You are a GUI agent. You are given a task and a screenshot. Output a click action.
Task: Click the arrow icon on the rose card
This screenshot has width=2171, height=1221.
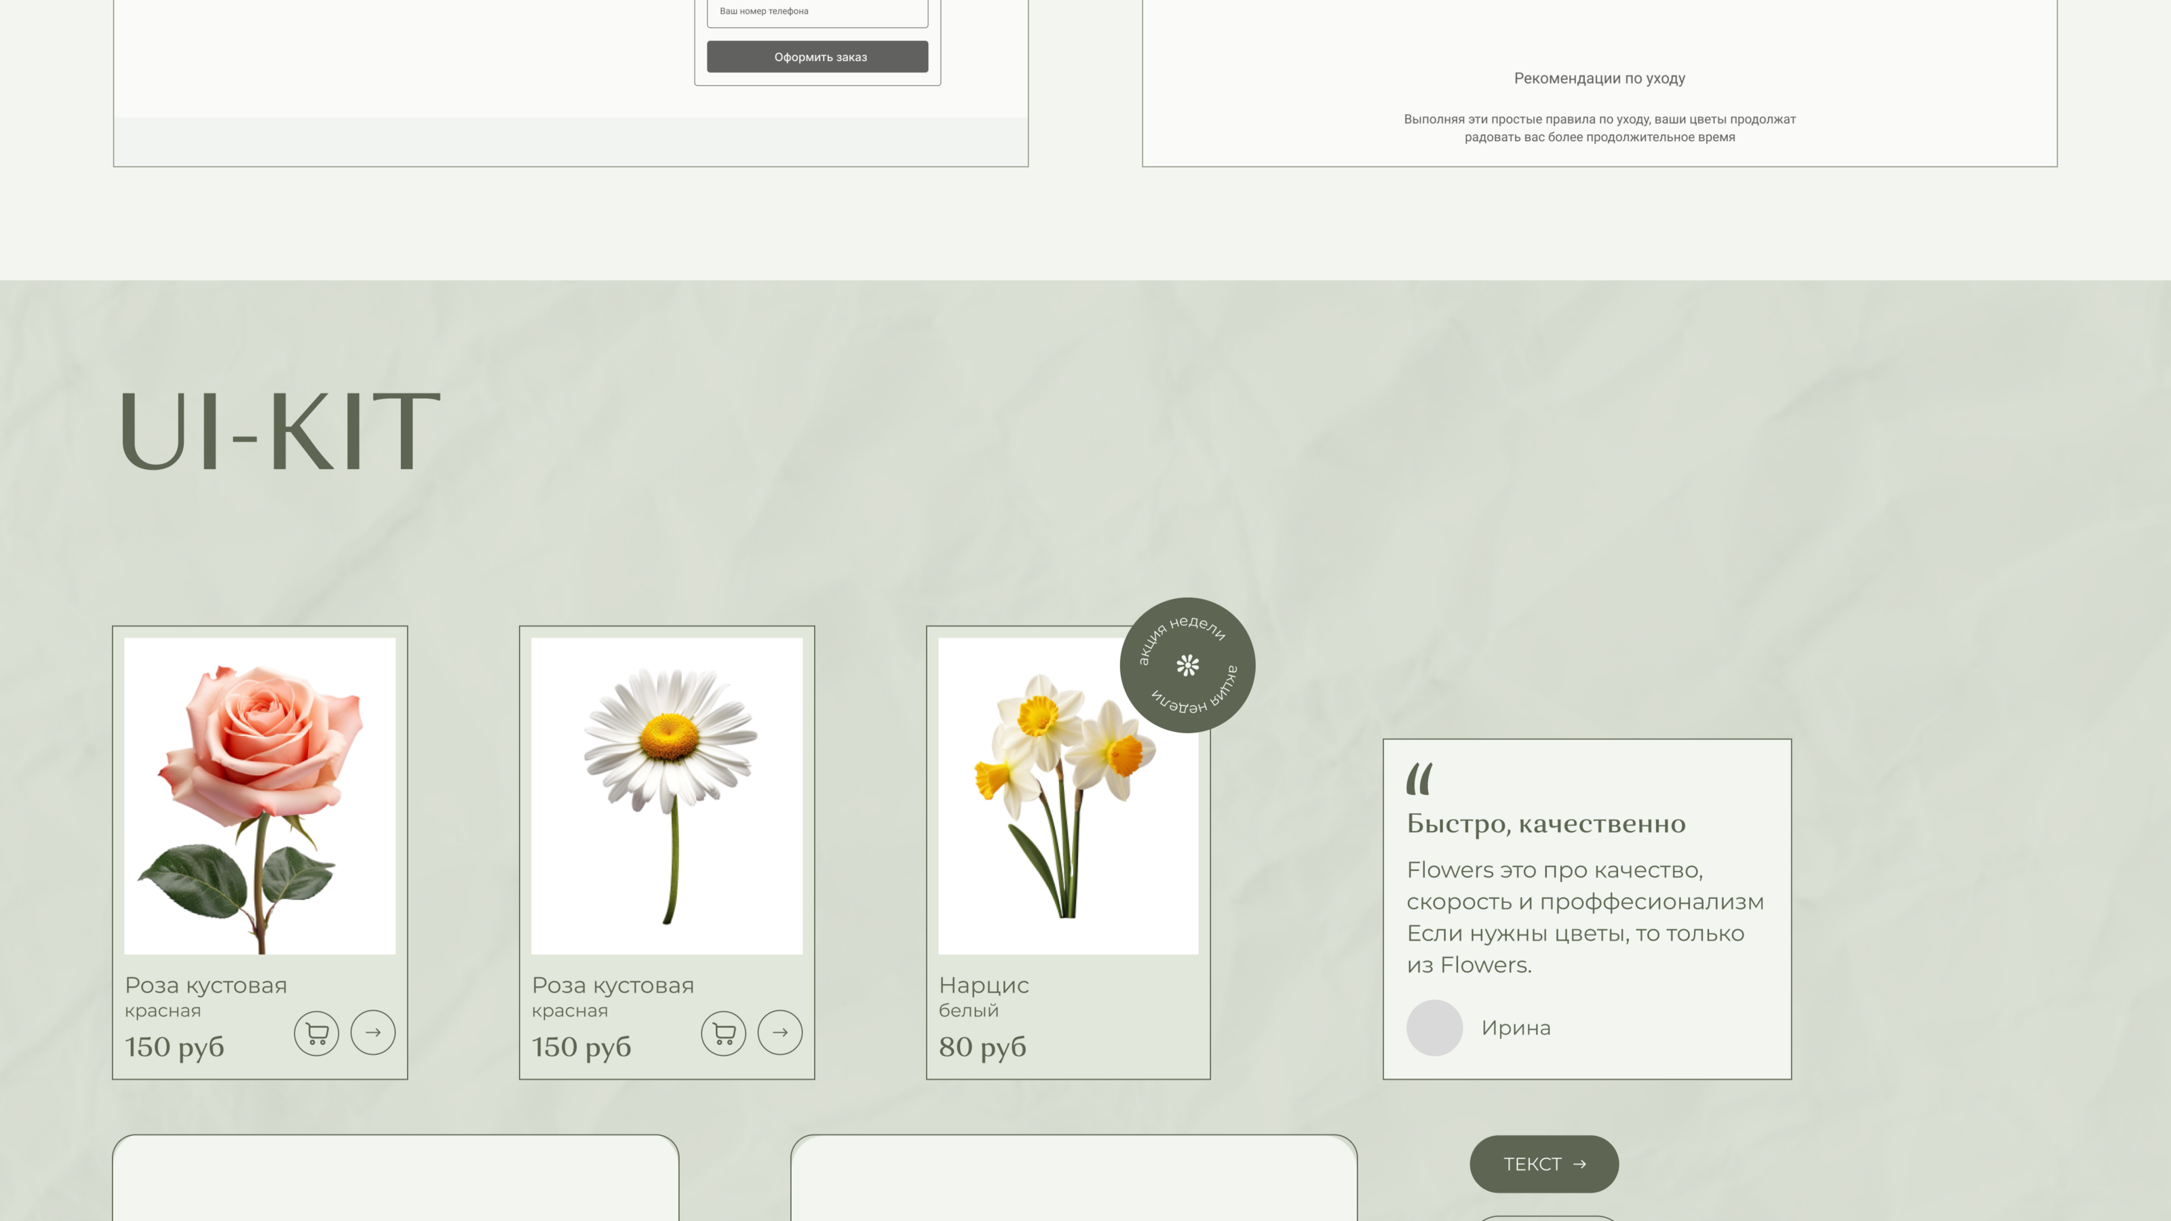point(372,1032)
